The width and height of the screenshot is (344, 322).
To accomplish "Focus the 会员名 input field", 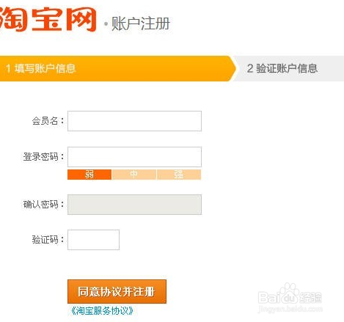I will [x=134, y=121].
